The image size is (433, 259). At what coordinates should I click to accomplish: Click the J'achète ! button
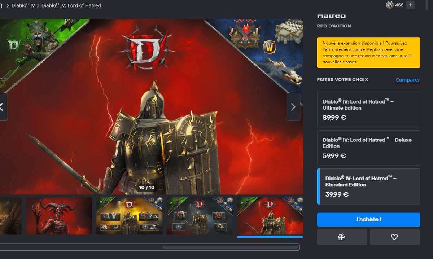pos(368,219)
